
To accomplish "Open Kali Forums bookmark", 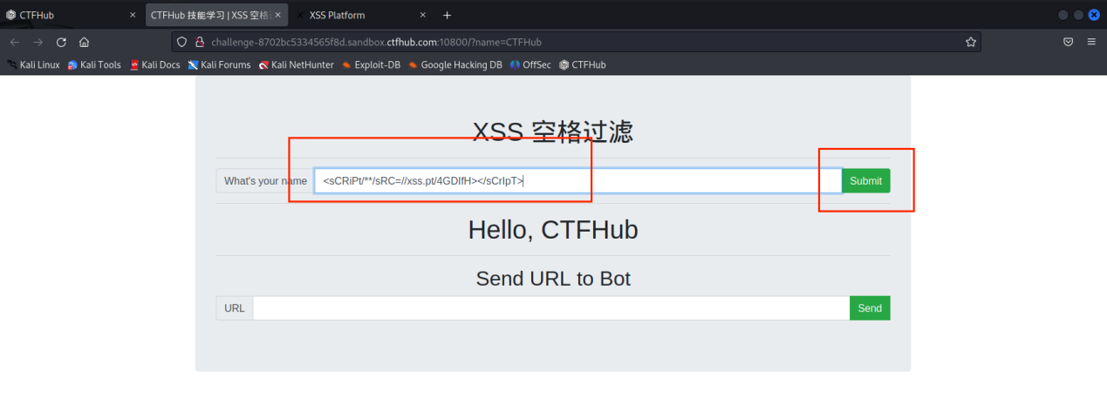I will pyautogui.click(x=219, y=64).
